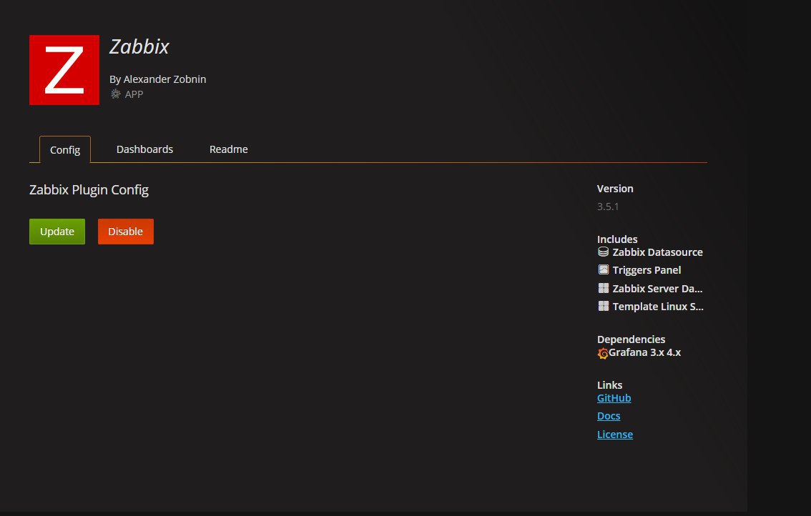Click the Zabbix Plugin Config heading

pyautogui.click(x=89, y=190)
